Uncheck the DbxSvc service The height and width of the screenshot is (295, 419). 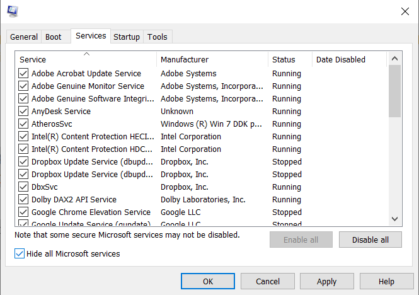(x=23, y=187)
